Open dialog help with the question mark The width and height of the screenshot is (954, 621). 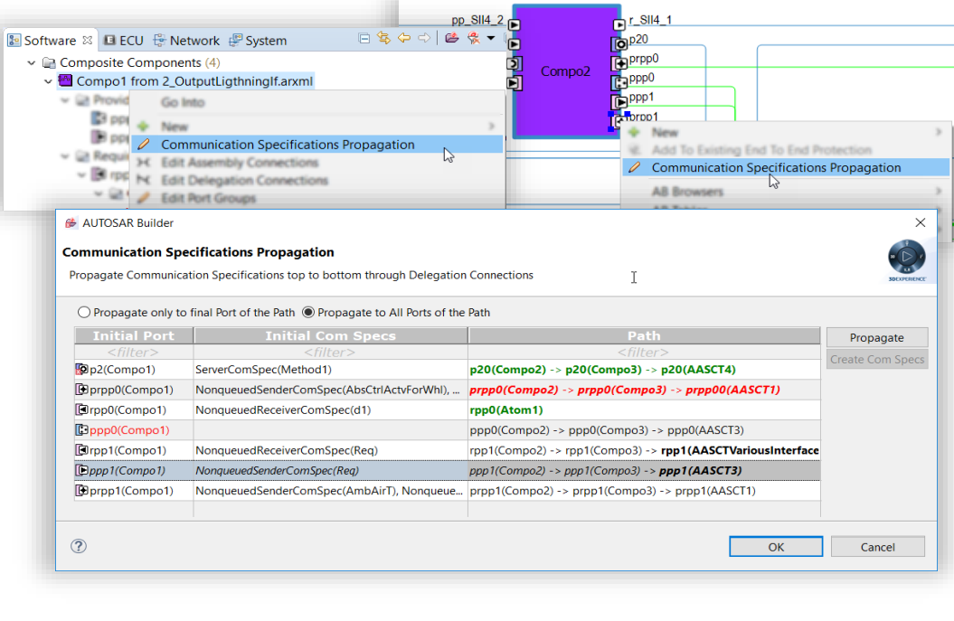[x=79, y=546]
